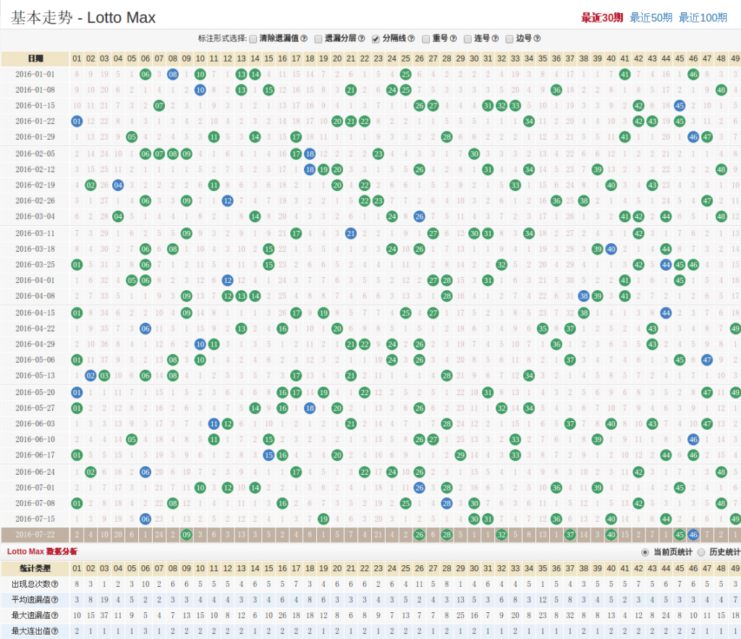Show help for 最大遗漏值 statistic
741x639 pixels.
(54, 615)
